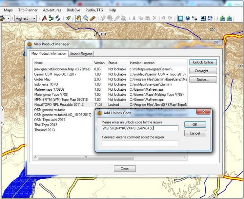244x199 pixels.
Task: Open the Trip Planner menu
Action: point(28,10)
